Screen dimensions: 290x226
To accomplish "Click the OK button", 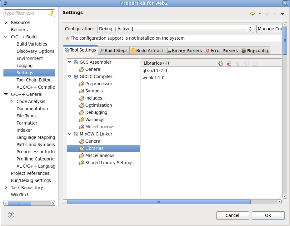I will coord(267,215).
